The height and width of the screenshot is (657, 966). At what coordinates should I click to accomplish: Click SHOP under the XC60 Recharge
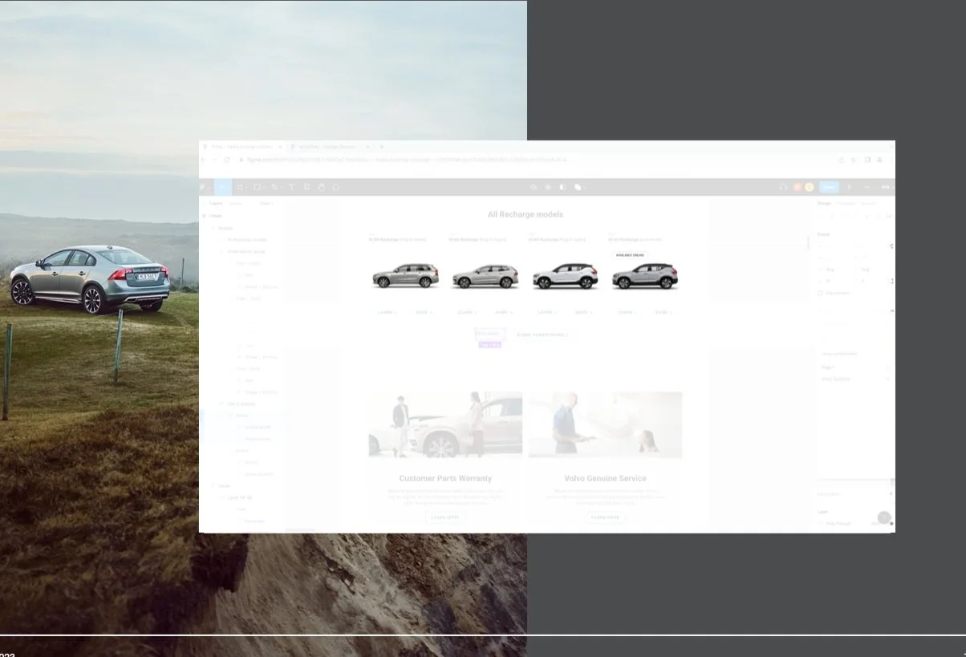pyautogui.click(x=503, y=312)
